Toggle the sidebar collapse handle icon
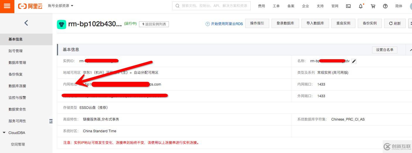The width and height of the screenshot is (412, 153). pos(51,121)
